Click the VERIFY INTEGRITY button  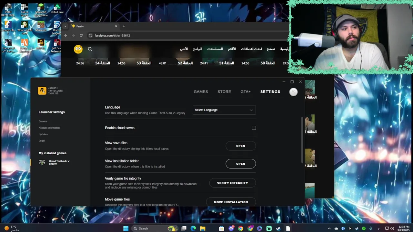[233, 183]
